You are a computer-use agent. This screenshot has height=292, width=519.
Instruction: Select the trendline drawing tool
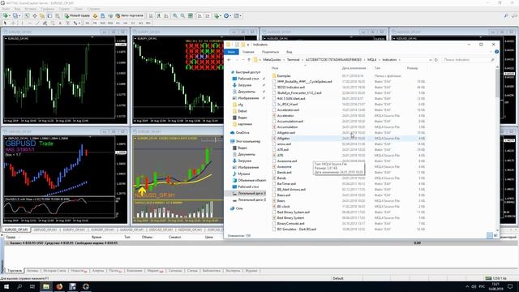[37, 24]
